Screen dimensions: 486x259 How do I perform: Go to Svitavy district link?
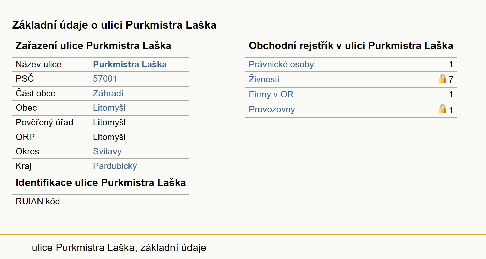107,151
